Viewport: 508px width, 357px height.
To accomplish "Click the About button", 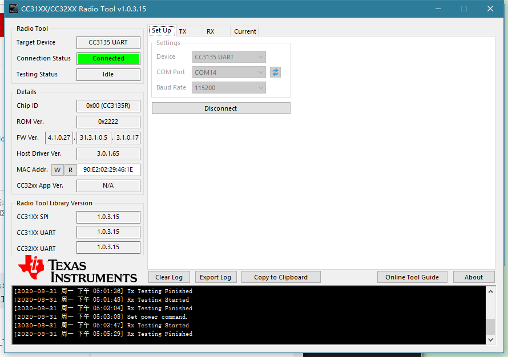I will point(474,277).
